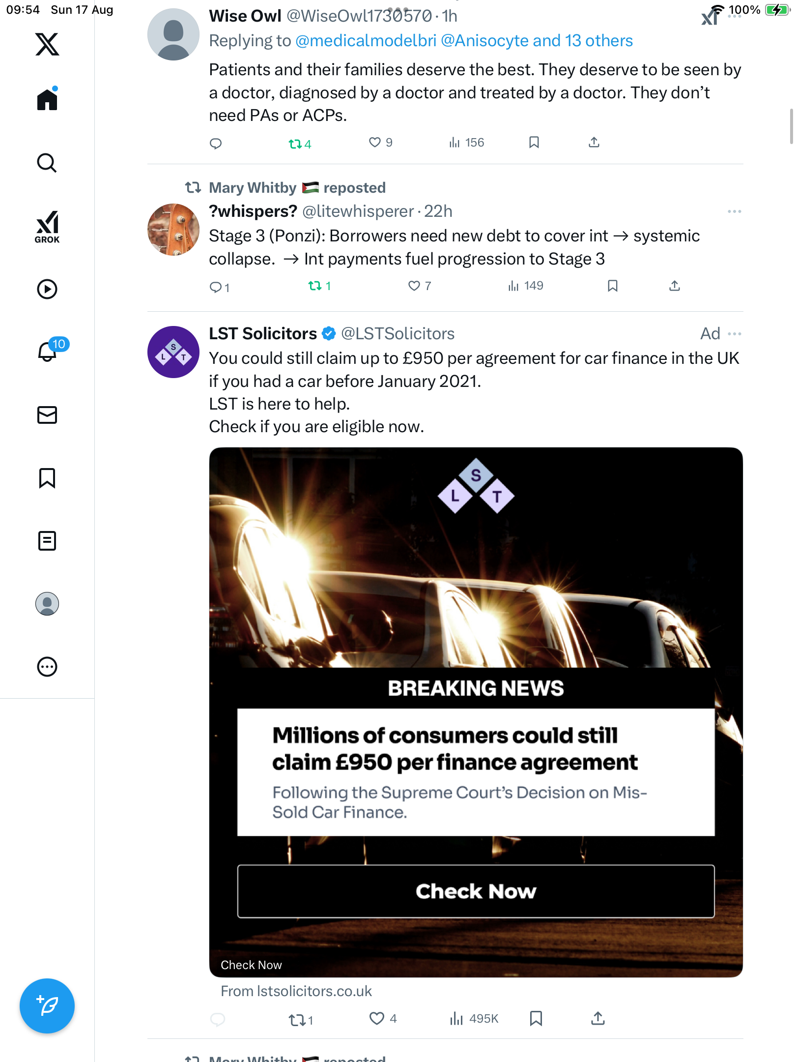Open the ?whispers? profile picture

(x=173, y=230)
